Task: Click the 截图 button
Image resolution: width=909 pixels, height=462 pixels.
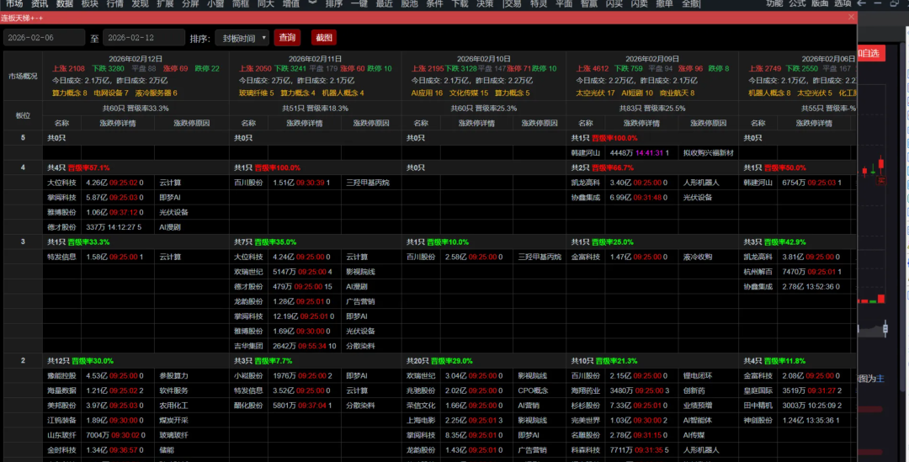Action: click(323, 38)
